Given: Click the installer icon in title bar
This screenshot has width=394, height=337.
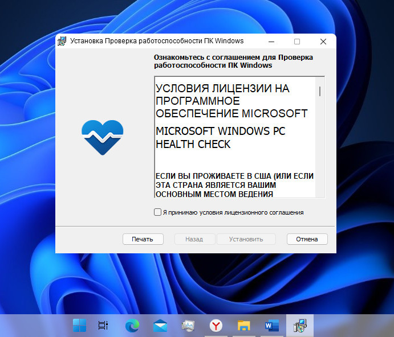Looking at the screenshot, I should [62, 41].
